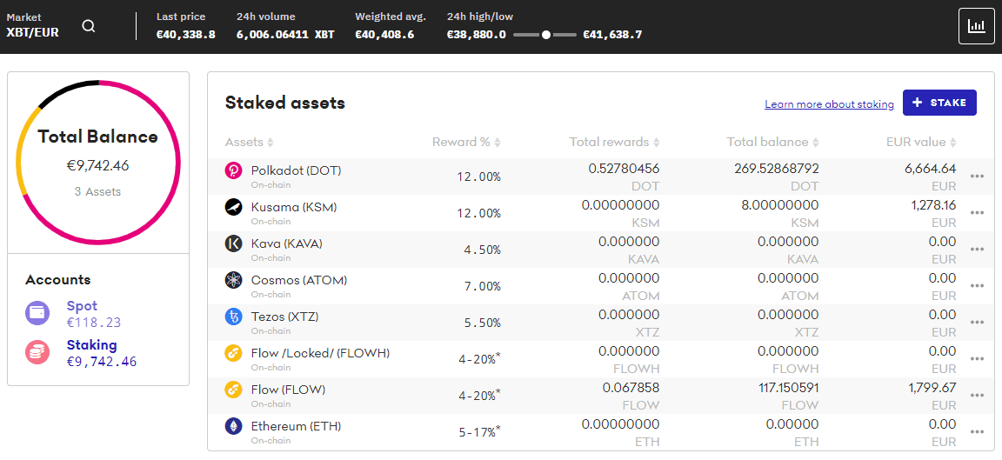Click Kava reward rate 4.50%
The image size is (1002, 460).
click(x=483, y=250)
